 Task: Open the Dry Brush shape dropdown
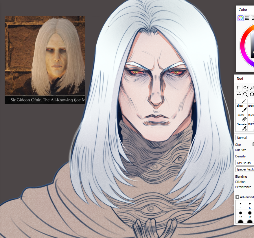point(245,163)
